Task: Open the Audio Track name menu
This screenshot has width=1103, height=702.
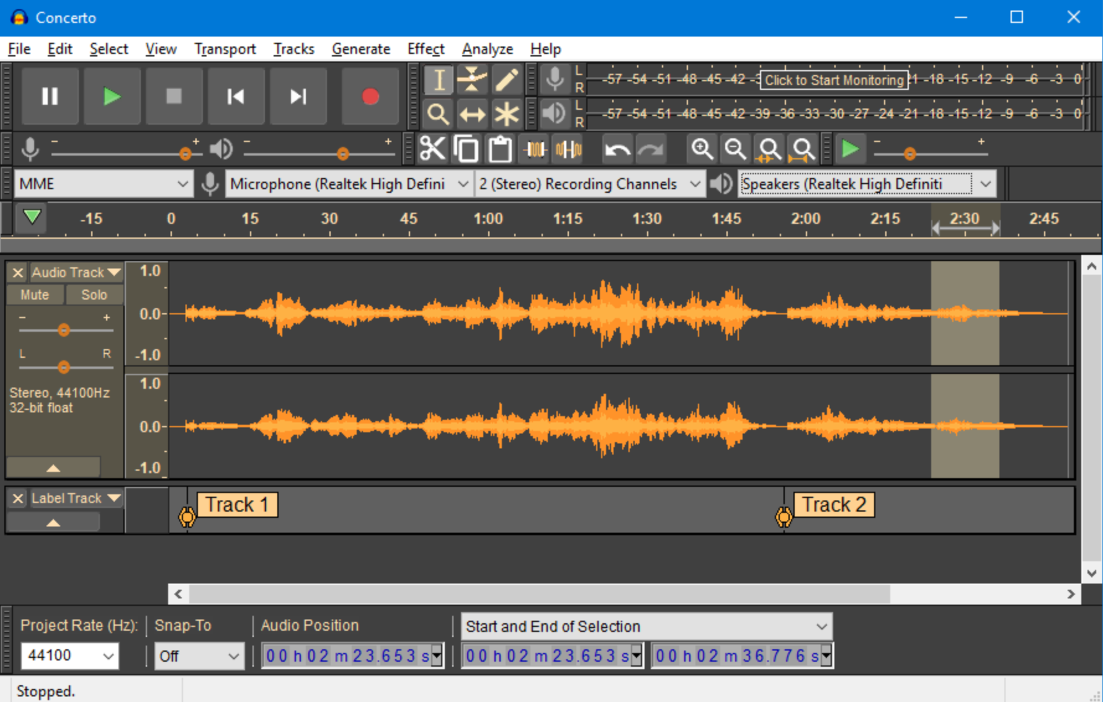Action: pyautogui.click(x=74, y=272)
